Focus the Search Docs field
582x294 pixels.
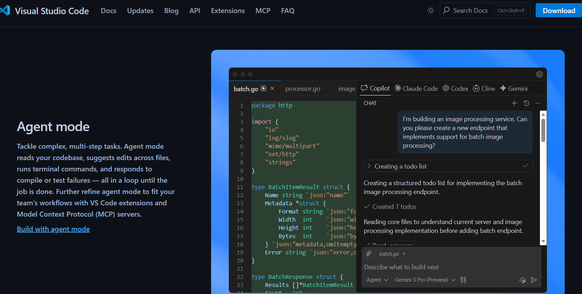[485, 11]
